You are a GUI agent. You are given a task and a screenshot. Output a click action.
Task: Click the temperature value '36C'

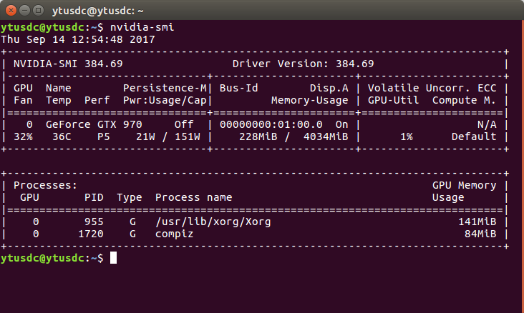[62, 136]
